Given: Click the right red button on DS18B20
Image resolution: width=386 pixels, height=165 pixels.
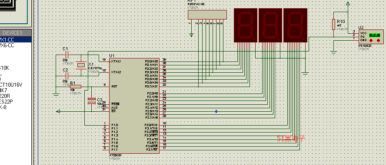Looking at the screenshot, I should point(378,40).
